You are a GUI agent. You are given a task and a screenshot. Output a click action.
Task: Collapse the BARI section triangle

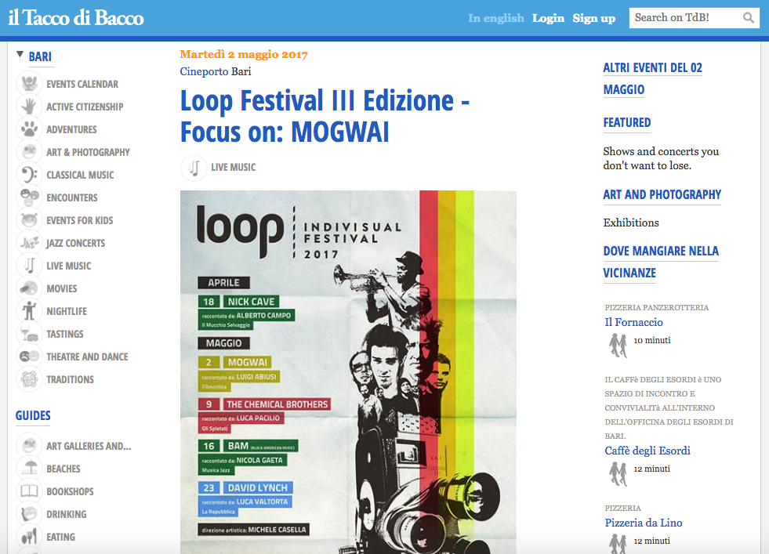pos(20,54)
